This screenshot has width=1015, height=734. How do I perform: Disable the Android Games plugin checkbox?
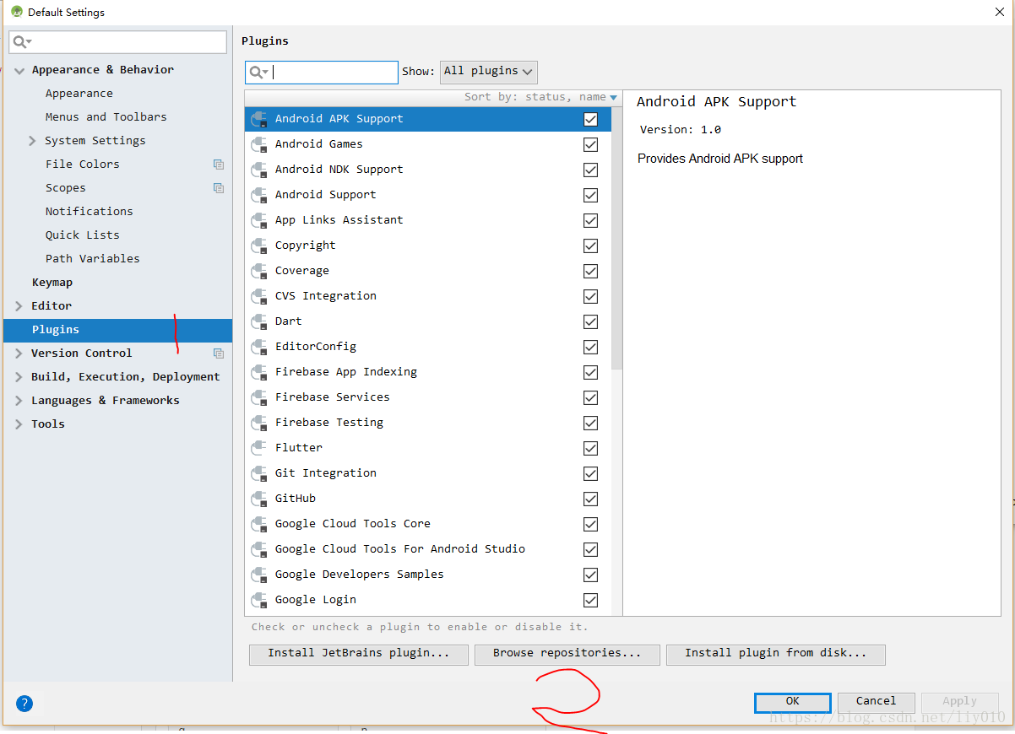point(590,144)
